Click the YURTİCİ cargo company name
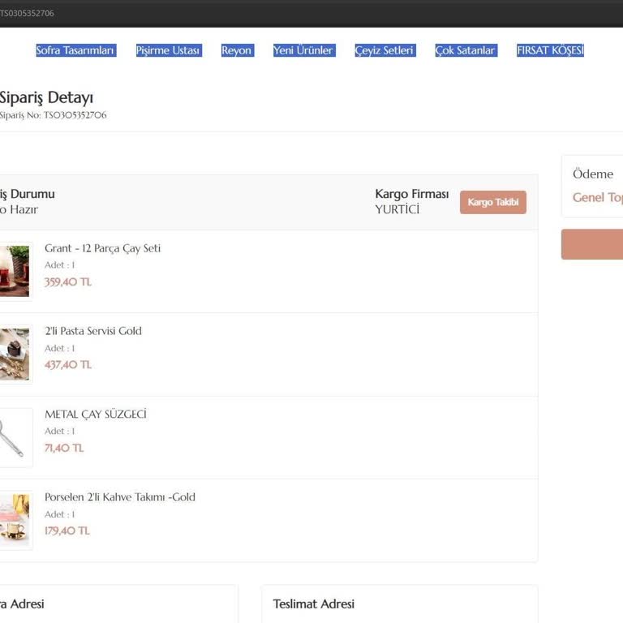623x623 pixels. pos(397,209)
